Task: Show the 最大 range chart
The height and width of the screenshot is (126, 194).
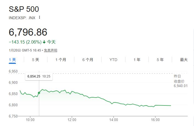Action: click(184, 60)
